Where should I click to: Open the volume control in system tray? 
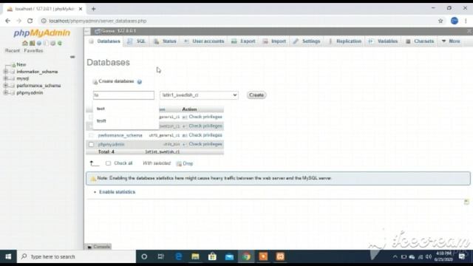(x=429, y=257)
